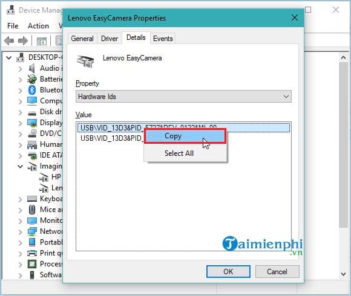Choose Copy in the context menu
The image size is (351, 296).
pos(185,136)
